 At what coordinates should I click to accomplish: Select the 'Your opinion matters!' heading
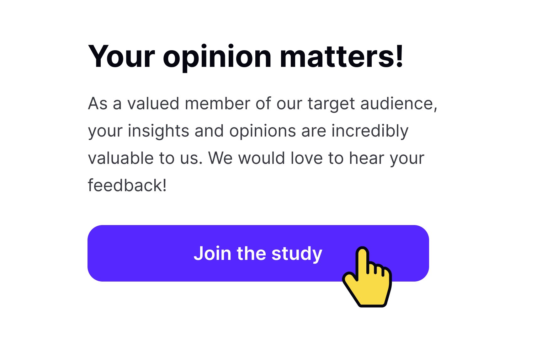tap(246, 57)
